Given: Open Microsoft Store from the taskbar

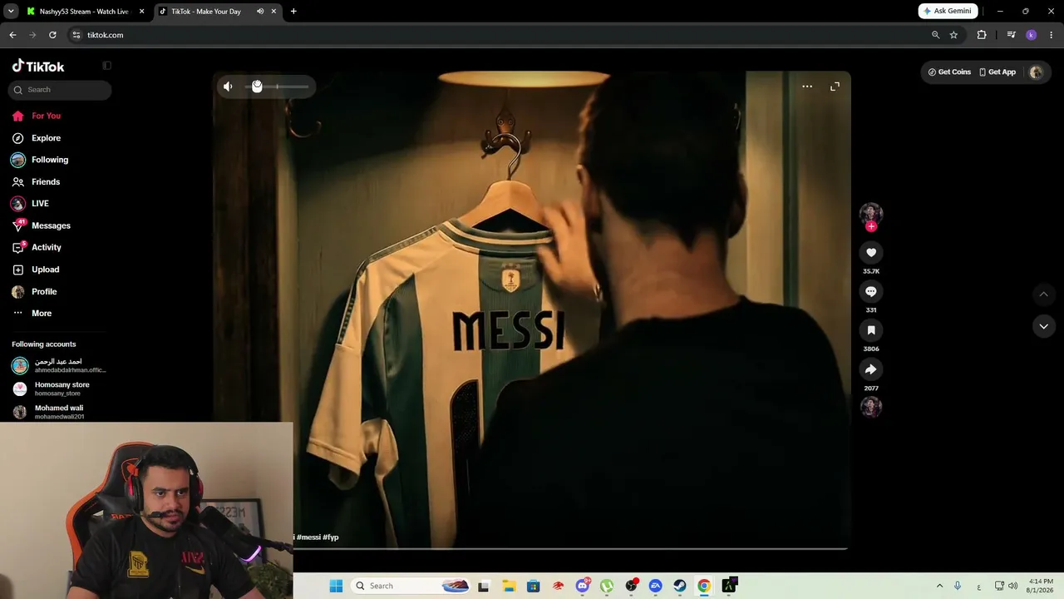Looking at the screenshot, I should point(533,586).
